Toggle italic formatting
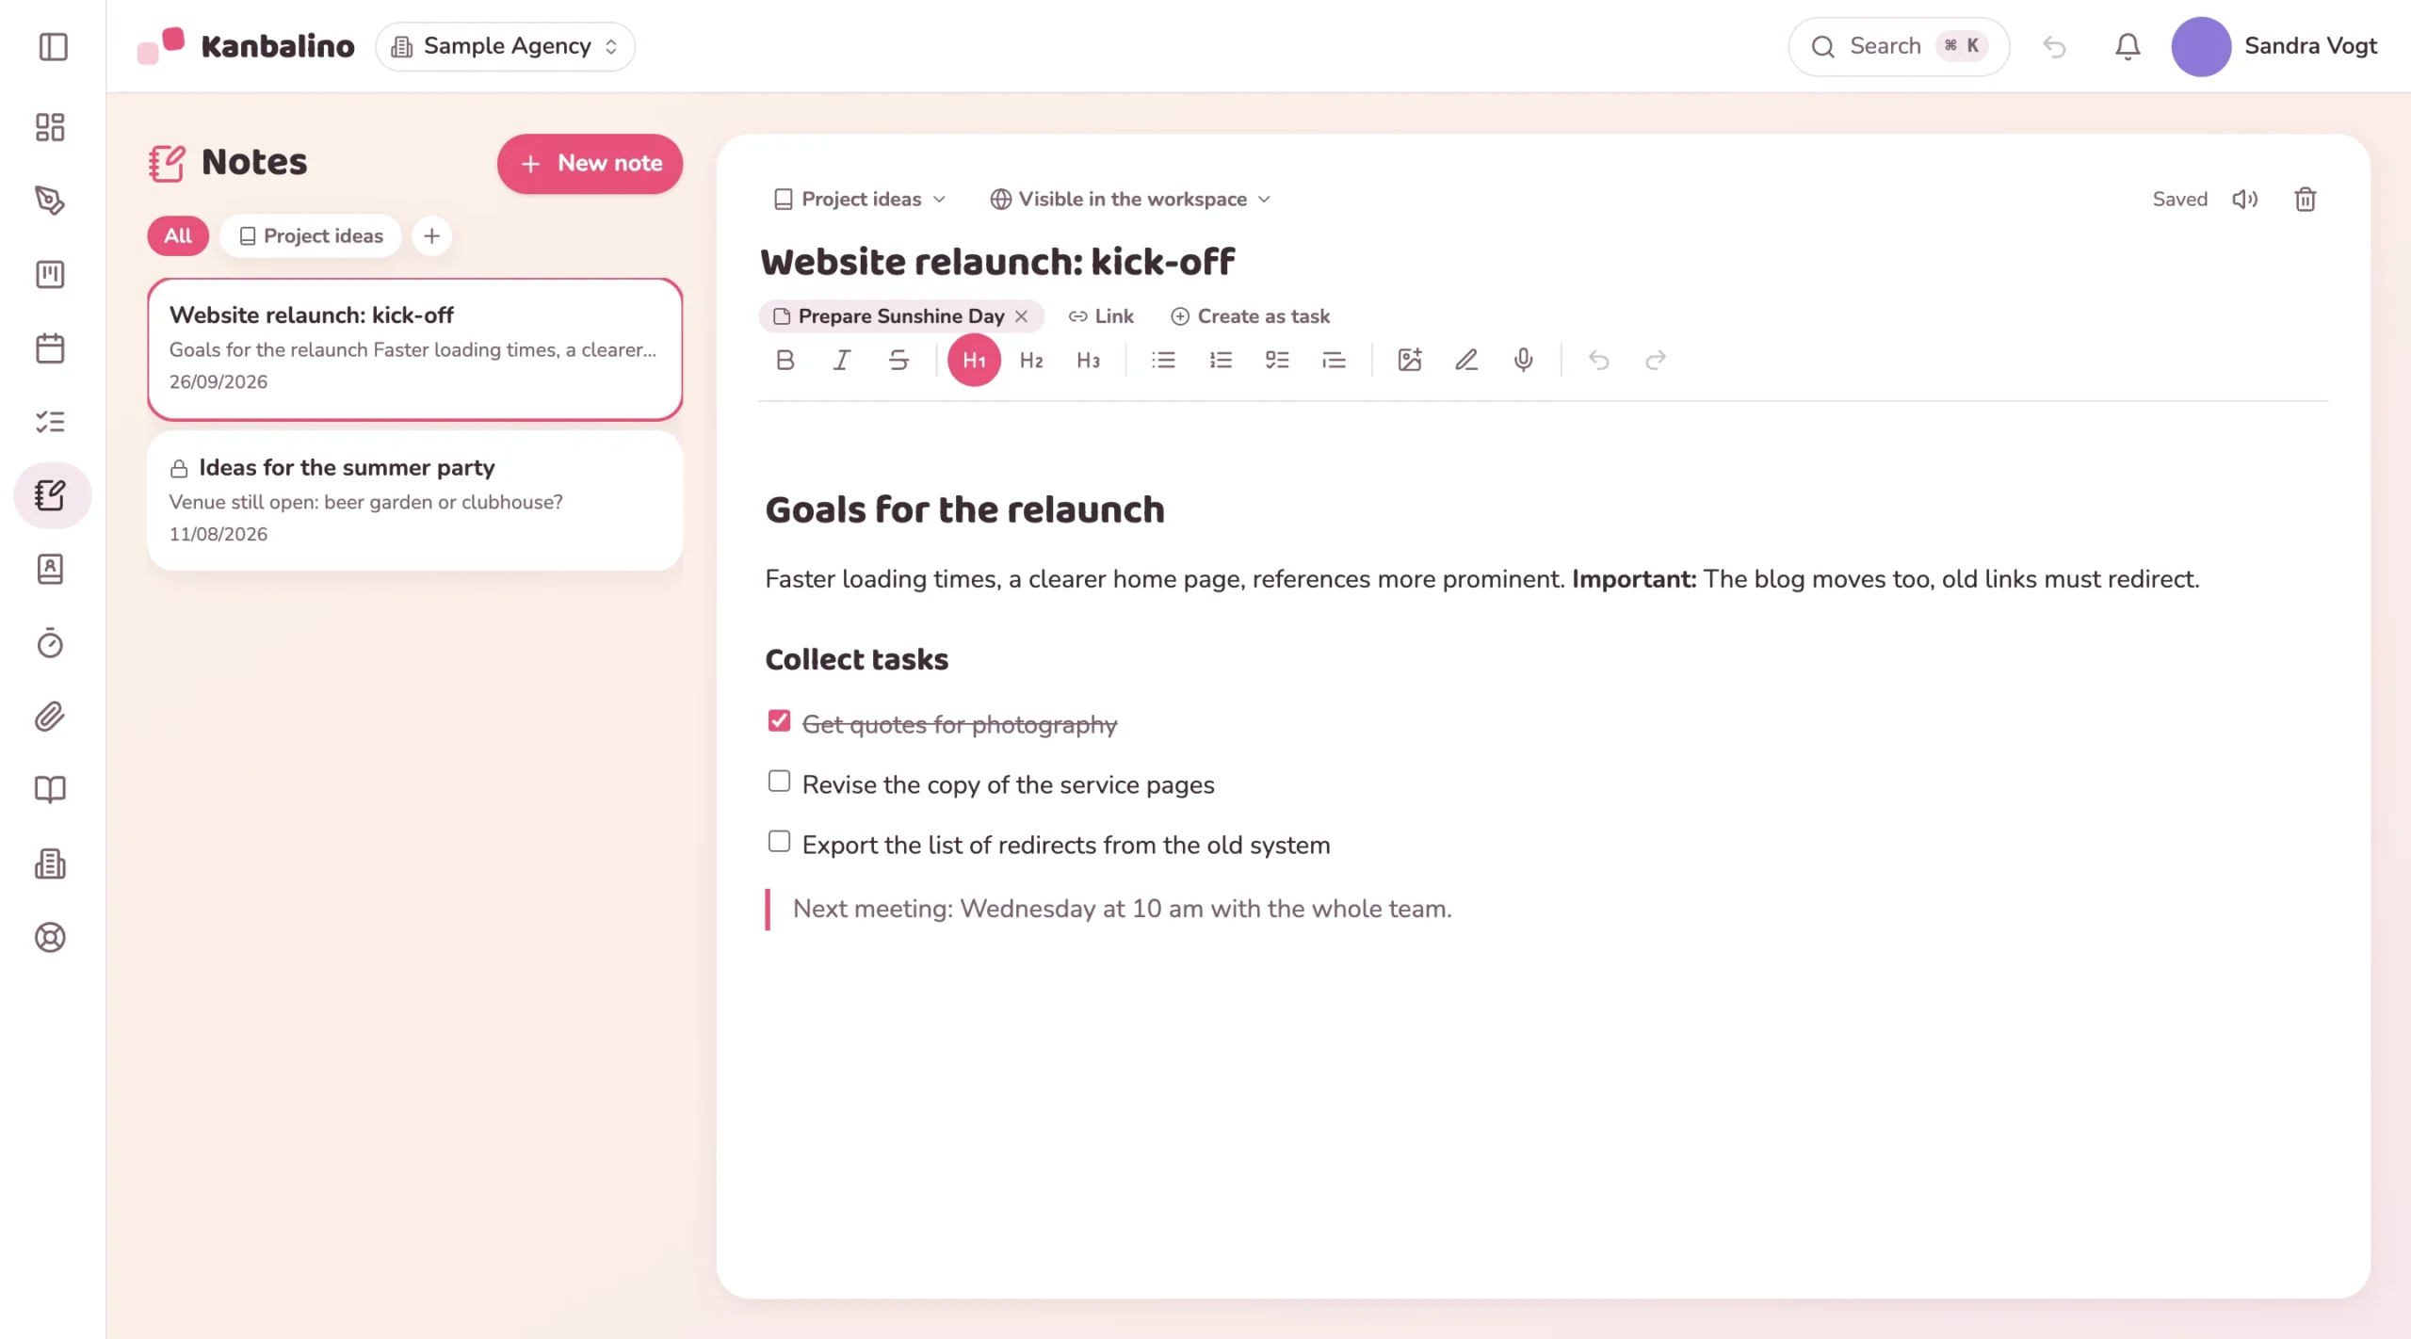Screen dimensions: 2411x1339 click(841, 360)
